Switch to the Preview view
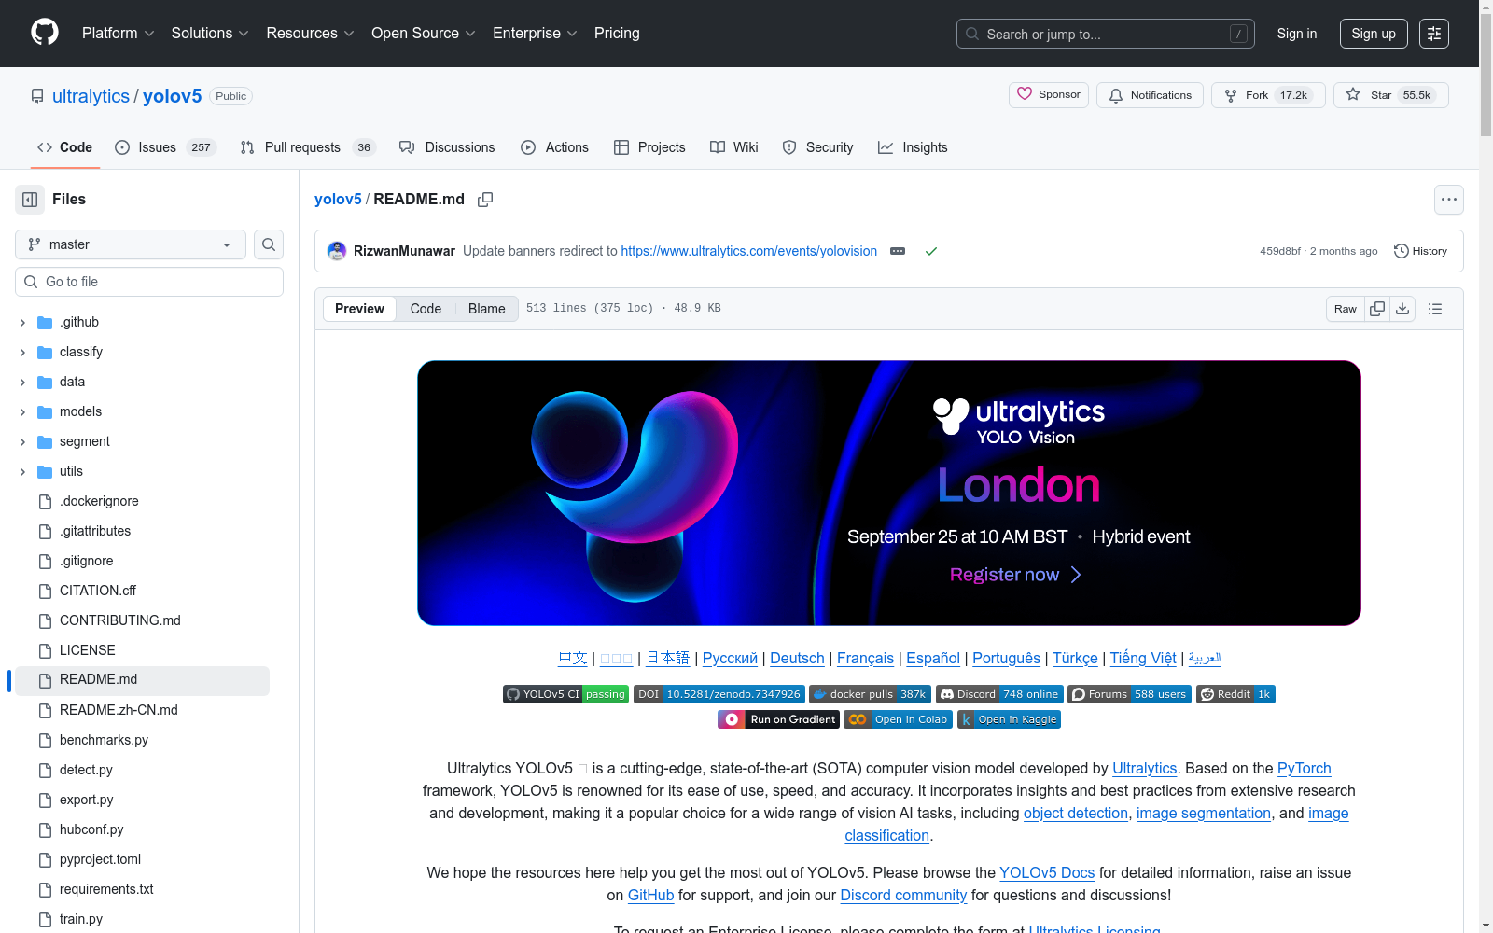Image resolution: width=1493 pixels, height=933 pixels. coord(359,309)
